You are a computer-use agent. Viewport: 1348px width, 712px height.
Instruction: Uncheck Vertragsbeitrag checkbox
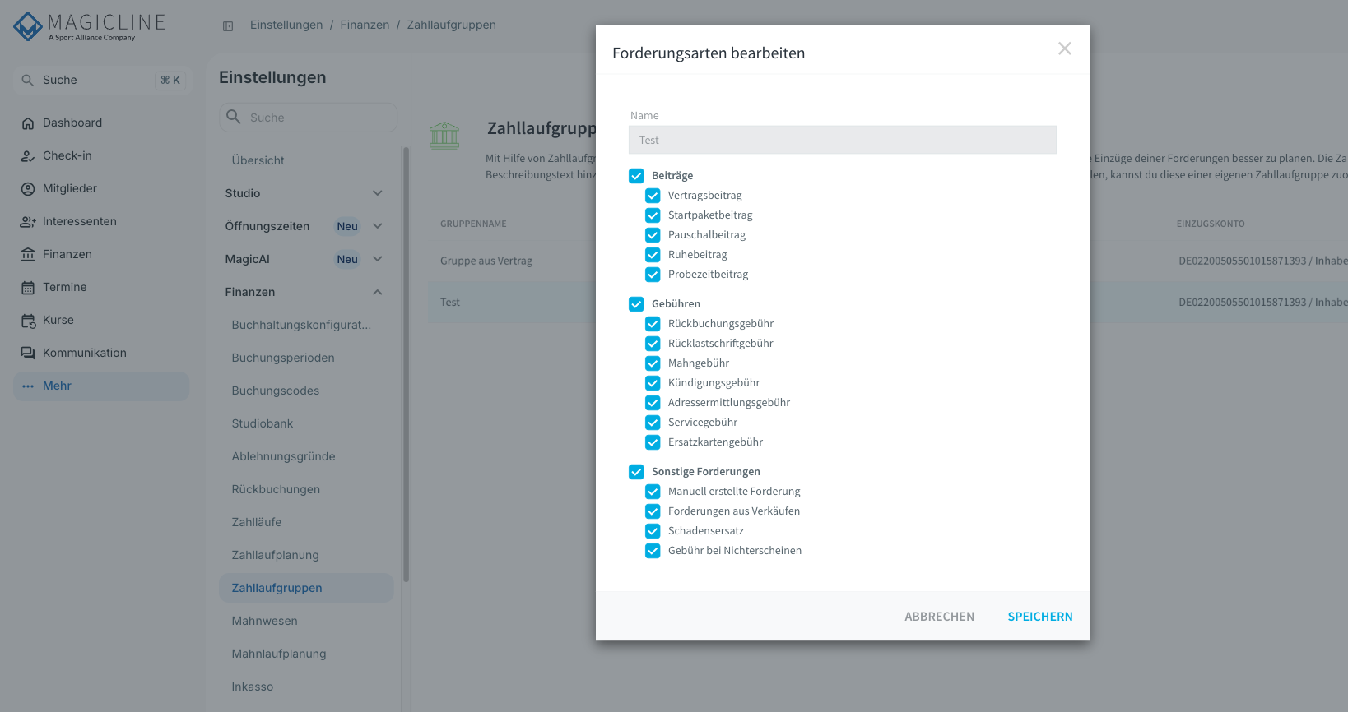(653, 196)
